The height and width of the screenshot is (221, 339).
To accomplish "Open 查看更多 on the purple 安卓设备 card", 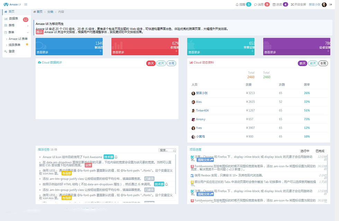I will pyautogui.click(x=270, y=52).
